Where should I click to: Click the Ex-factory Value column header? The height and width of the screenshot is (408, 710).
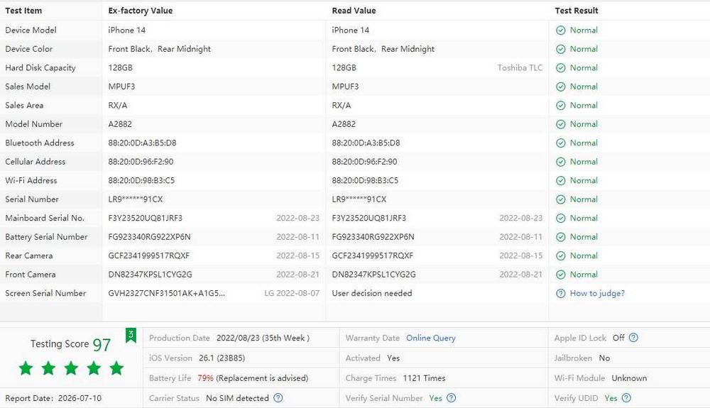[141, 11]
